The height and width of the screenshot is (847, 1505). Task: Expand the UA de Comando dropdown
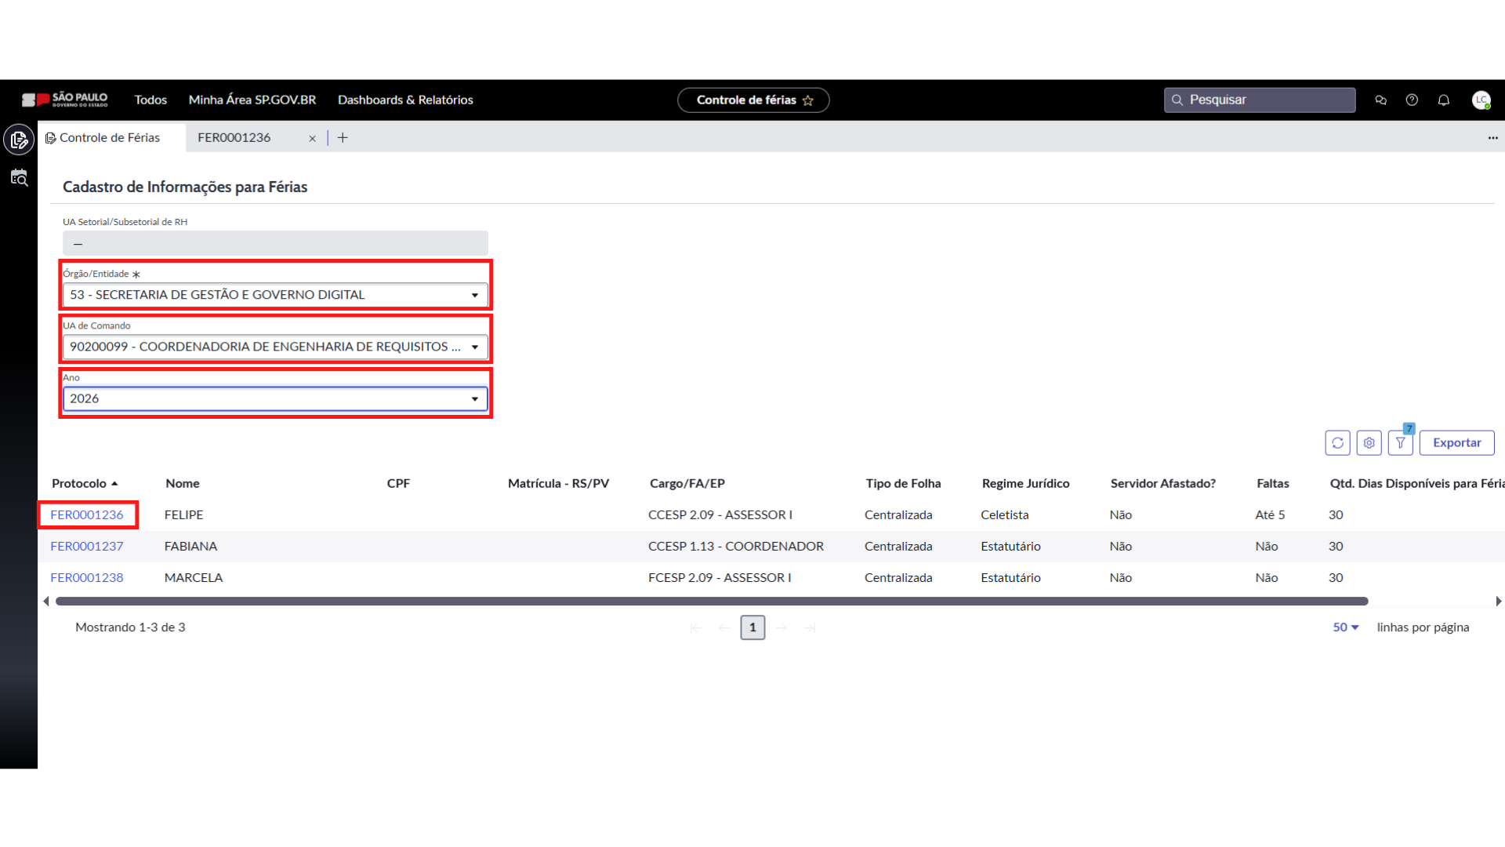tap(275, 347)
